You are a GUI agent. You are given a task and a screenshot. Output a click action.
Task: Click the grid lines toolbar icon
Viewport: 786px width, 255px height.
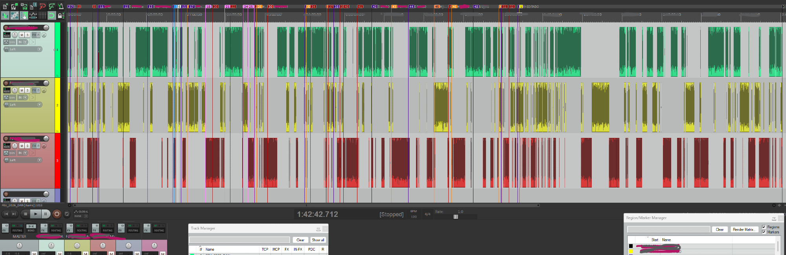pos(42,16)
